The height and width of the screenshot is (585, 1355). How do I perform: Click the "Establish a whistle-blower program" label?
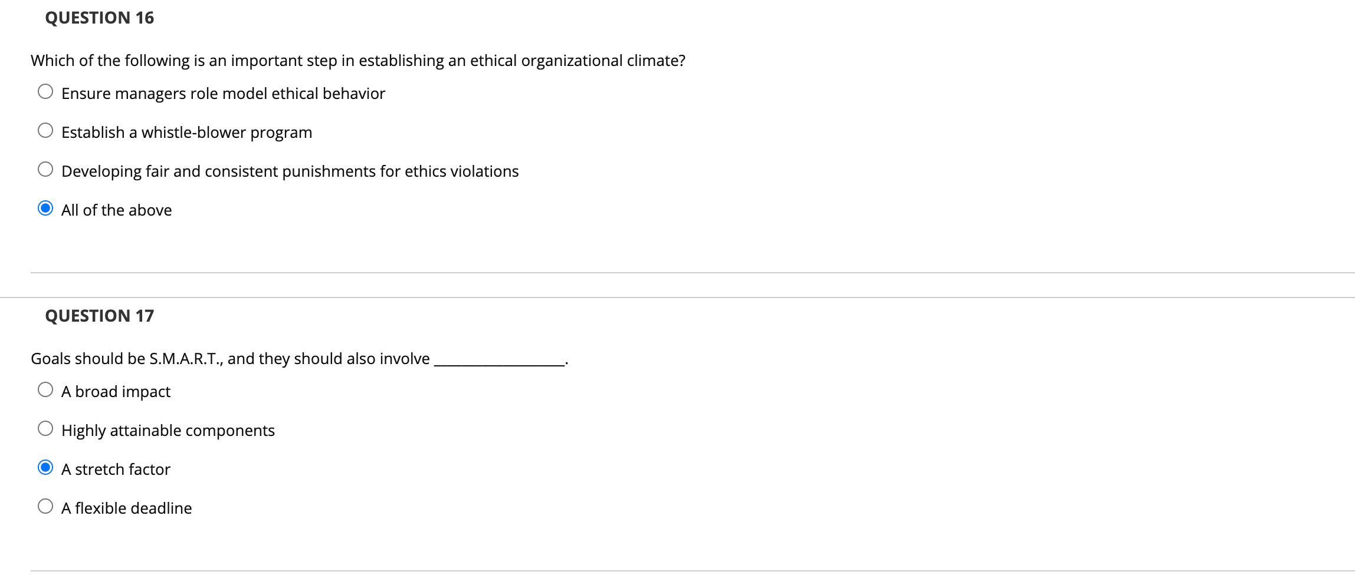186,131
